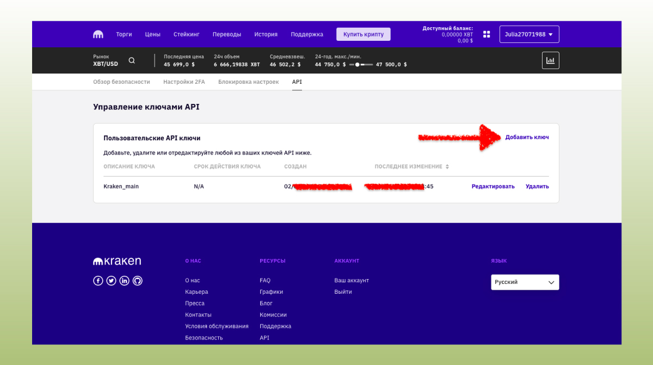Viewport: 653px width, 365px height.
Task: Select the Обзор безопасности tab
Action: [x=121, y=82]
